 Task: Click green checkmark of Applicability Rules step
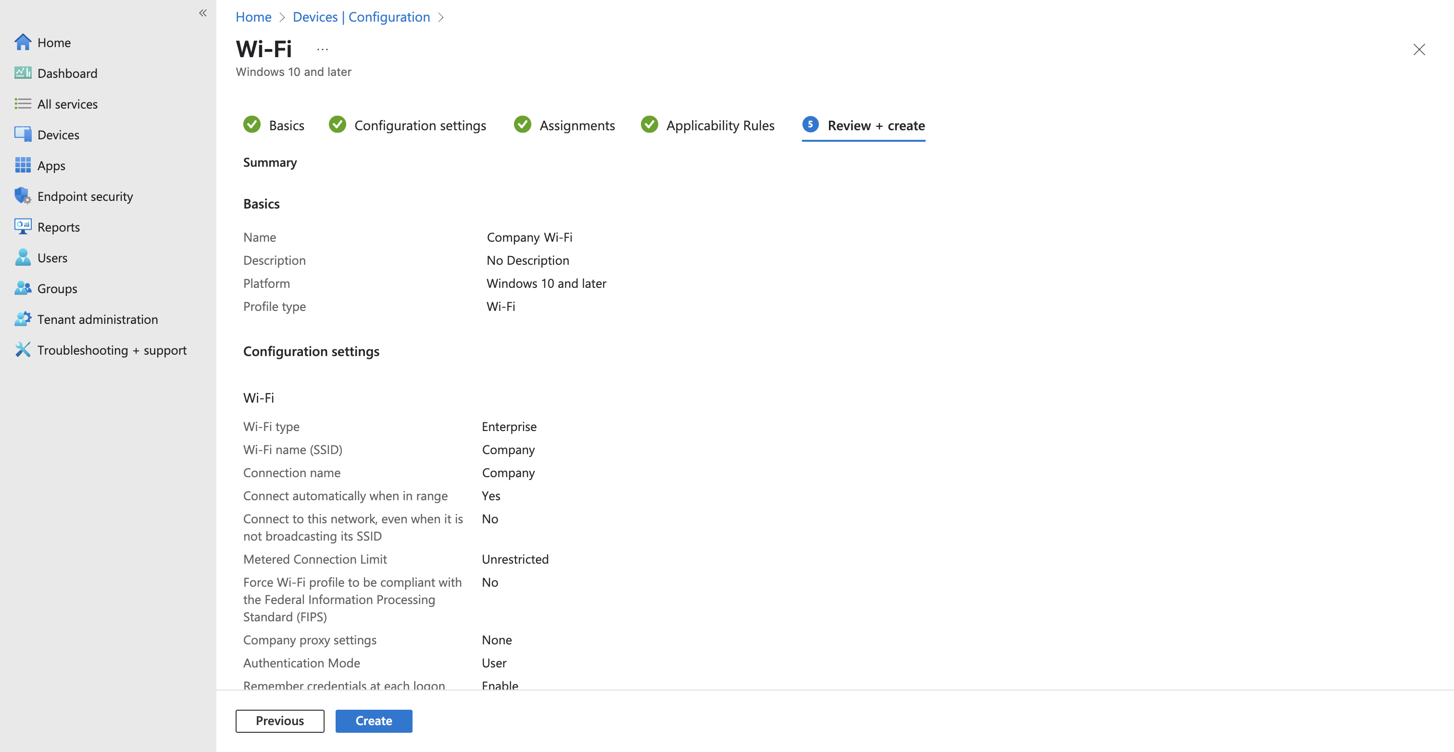pos(649,124)
